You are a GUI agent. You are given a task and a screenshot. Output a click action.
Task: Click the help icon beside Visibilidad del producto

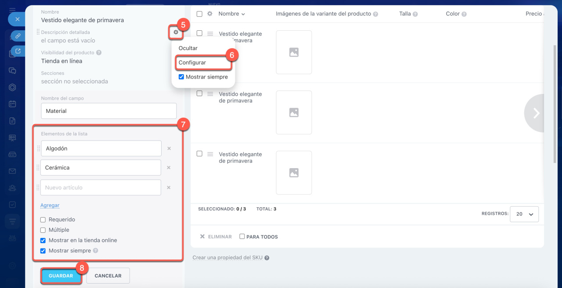[99, 53]
